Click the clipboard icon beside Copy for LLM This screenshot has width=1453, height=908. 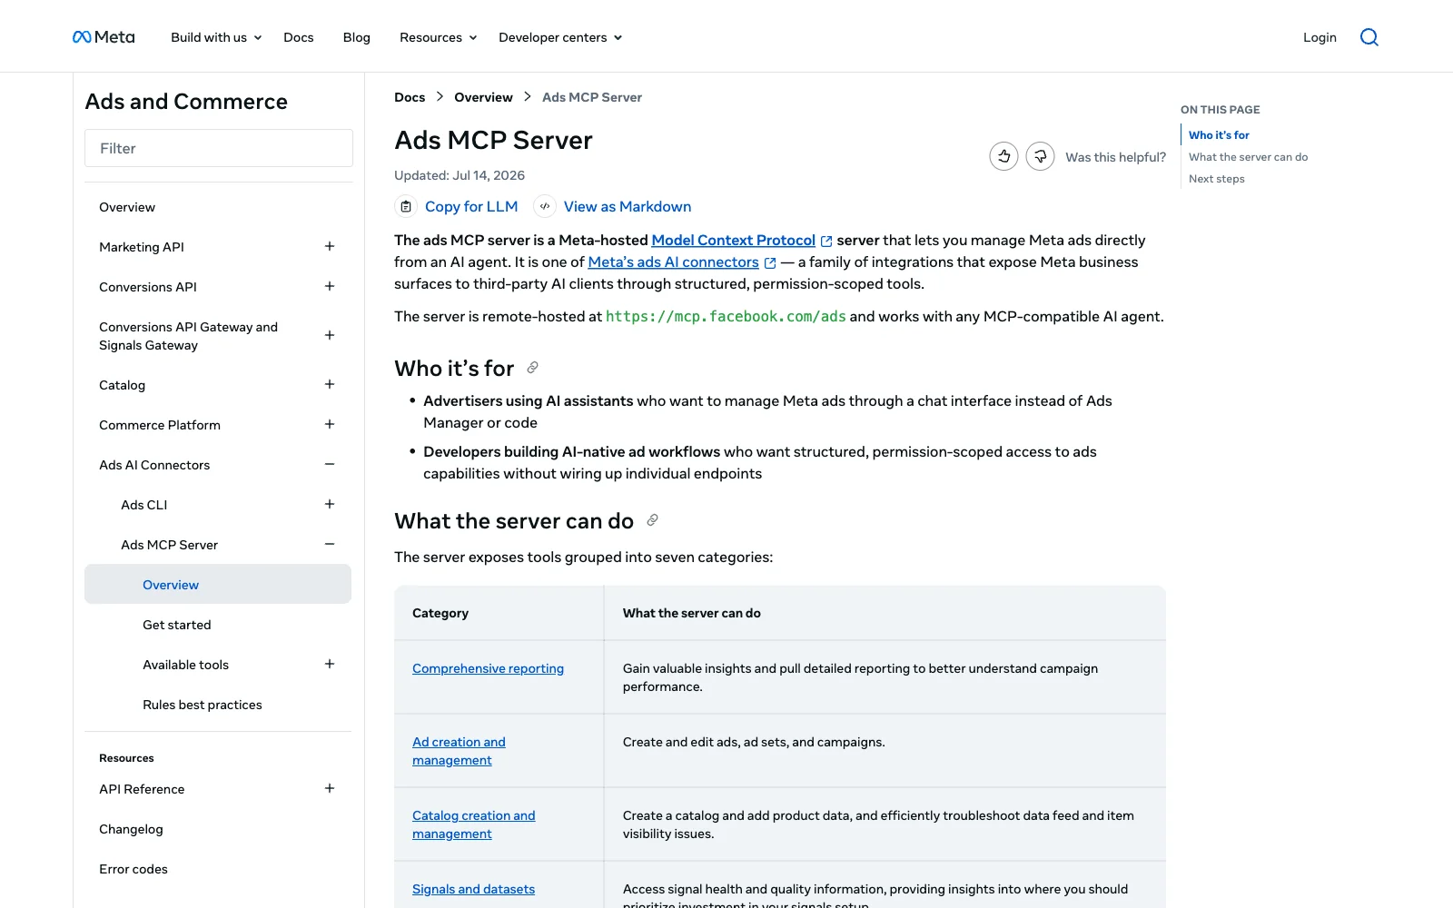(x=406, y=206)
